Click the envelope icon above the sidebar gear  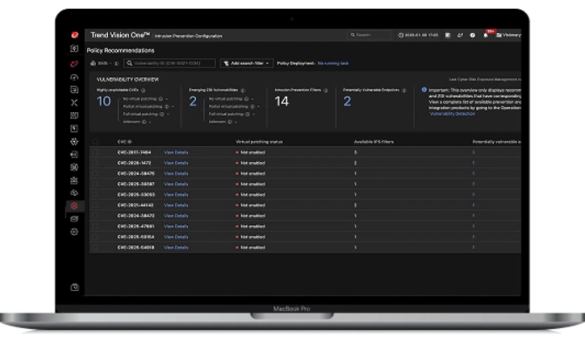click(74, 219)
